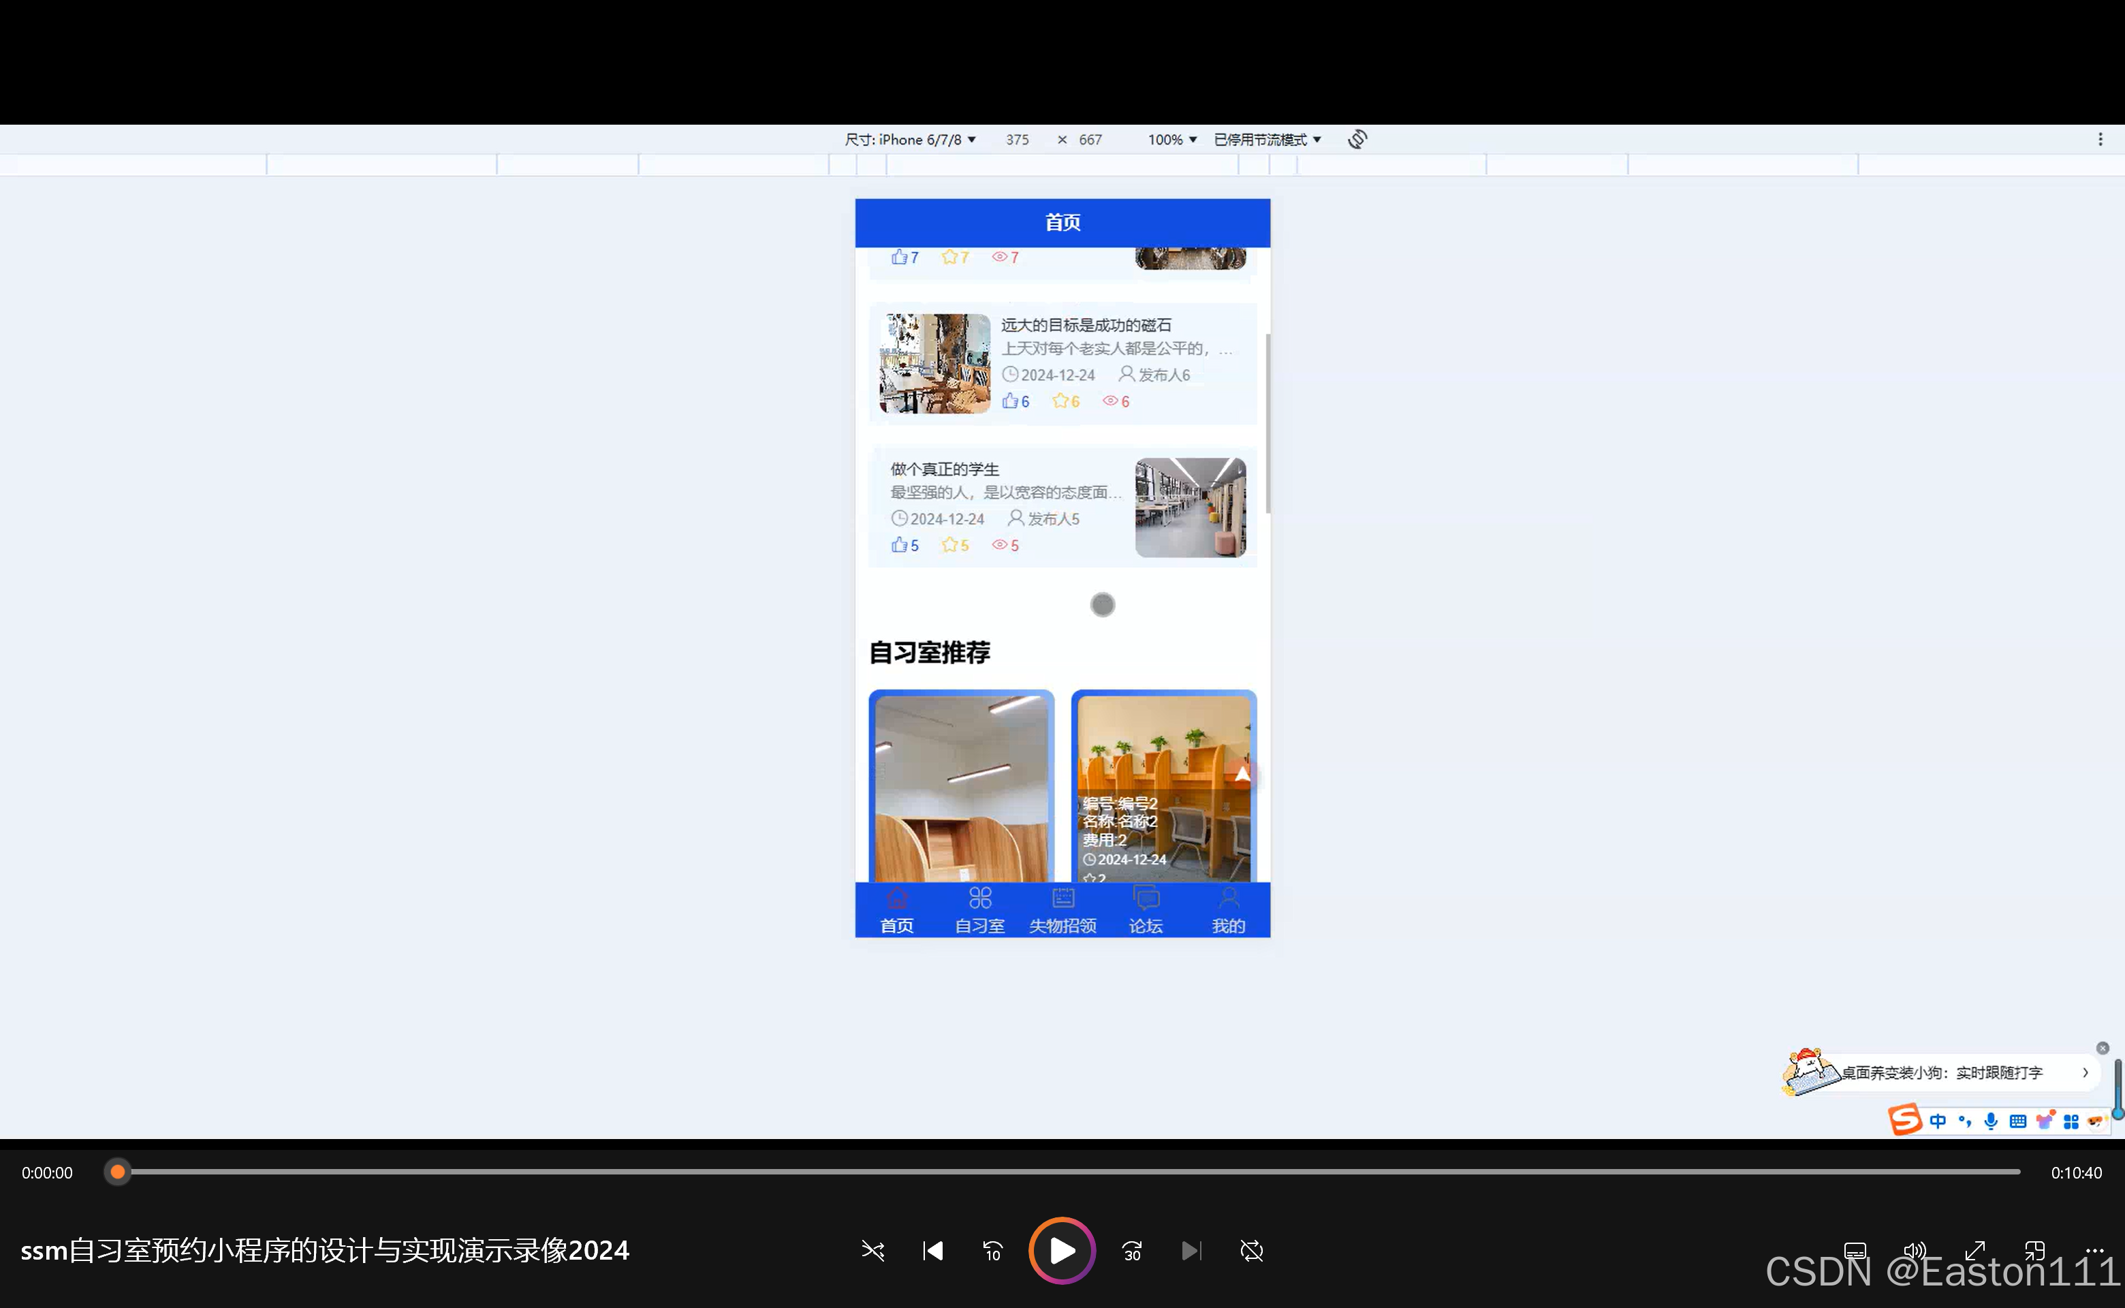Open the 论坛 tab
This screenshot has width=2125, height=1308.
tap(1145, 910)
